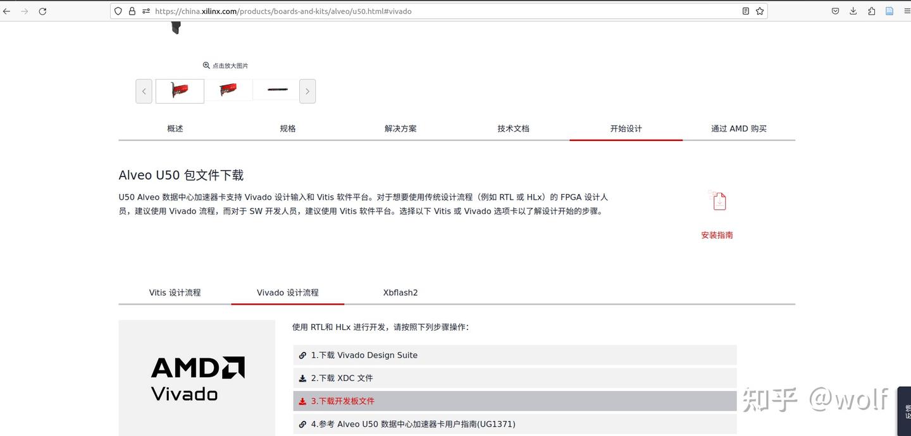Open the Xbflash2 tab
The image size is (911, 436).
tap(400, 292)
